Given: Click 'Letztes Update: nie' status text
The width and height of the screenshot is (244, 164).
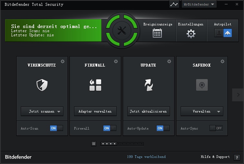Looking at the screenshot, I should pos(32,35).
